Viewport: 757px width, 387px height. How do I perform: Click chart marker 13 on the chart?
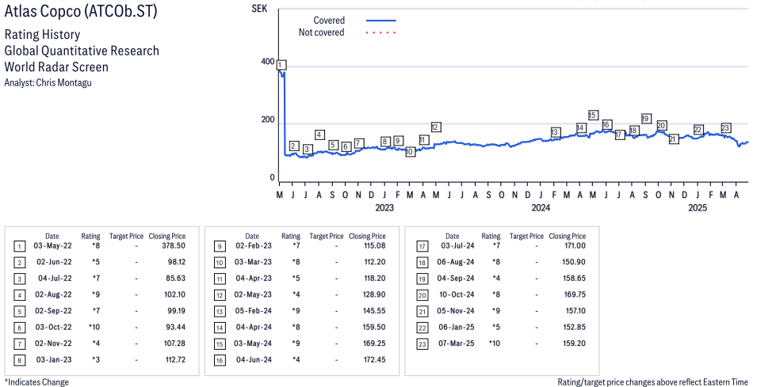point(555,132)
